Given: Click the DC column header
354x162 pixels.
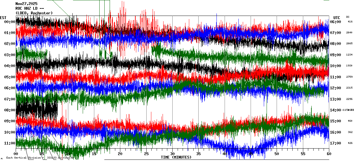Looking at the screenshot, I should pyautogui.click(x=348, y=17).
